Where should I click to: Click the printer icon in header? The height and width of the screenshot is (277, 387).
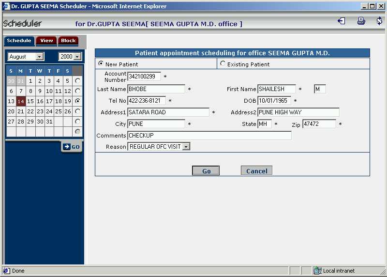[361, 21]
